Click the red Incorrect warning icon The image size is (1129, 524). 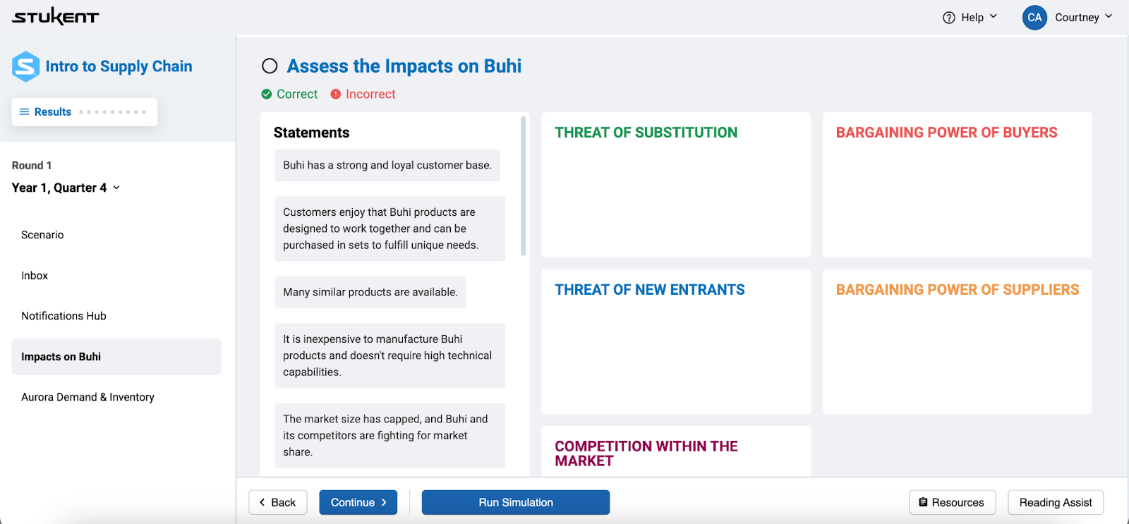336,95
